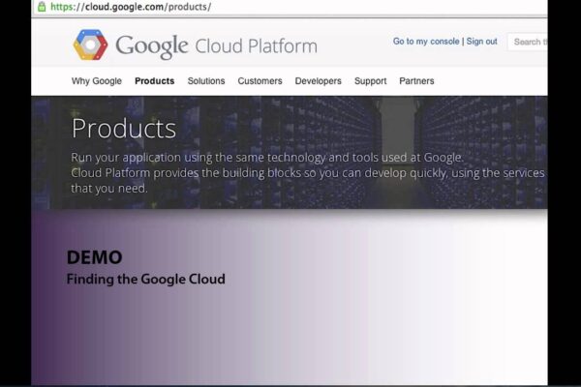Click the Google Cloud hexagon logo

pyautogui.click(x=90, y=45)
